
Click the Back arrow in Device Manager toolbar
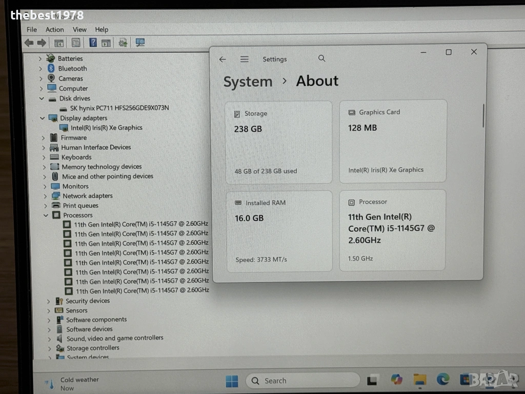(x=29, y=43)
